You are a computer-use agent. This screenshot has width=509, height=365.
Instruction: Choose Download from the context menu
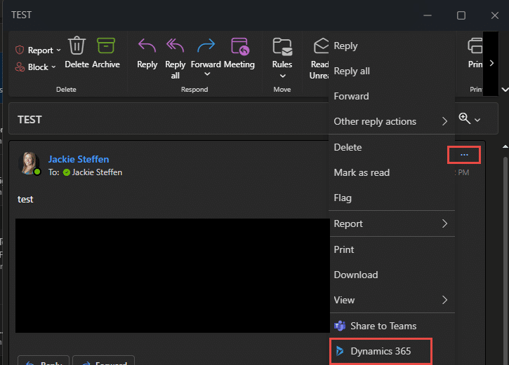click(392, 275)
